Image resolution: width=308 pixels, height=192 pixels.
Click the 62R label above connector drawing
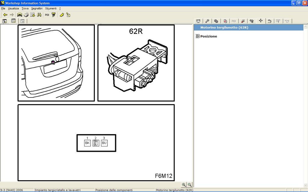(136, 31)
